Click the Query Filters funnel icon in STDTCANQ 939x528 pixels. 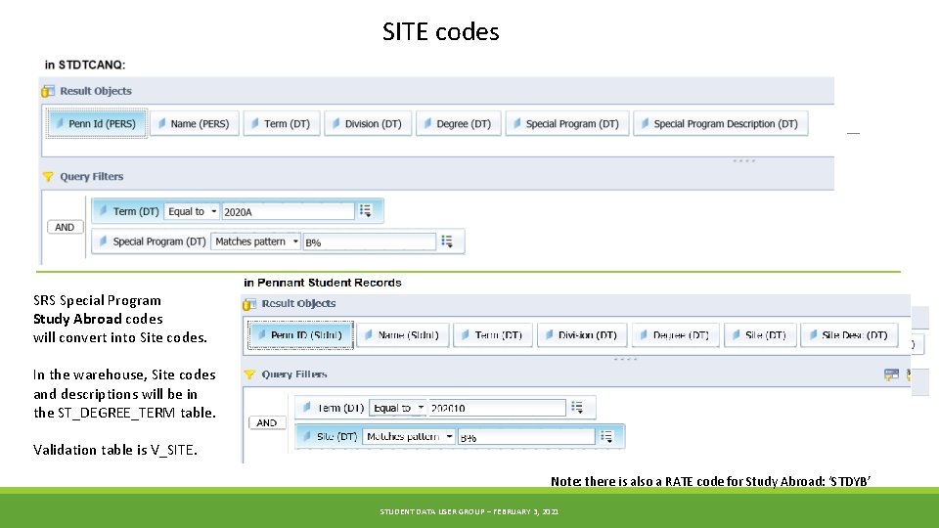click(x=48, y=177)
